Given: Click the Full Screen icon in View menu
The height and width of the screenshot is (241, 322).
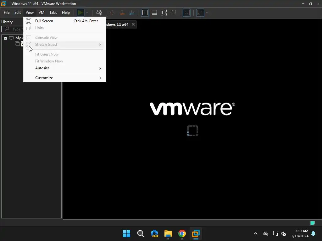Looking at the screenshot, I should coord(29,21).
